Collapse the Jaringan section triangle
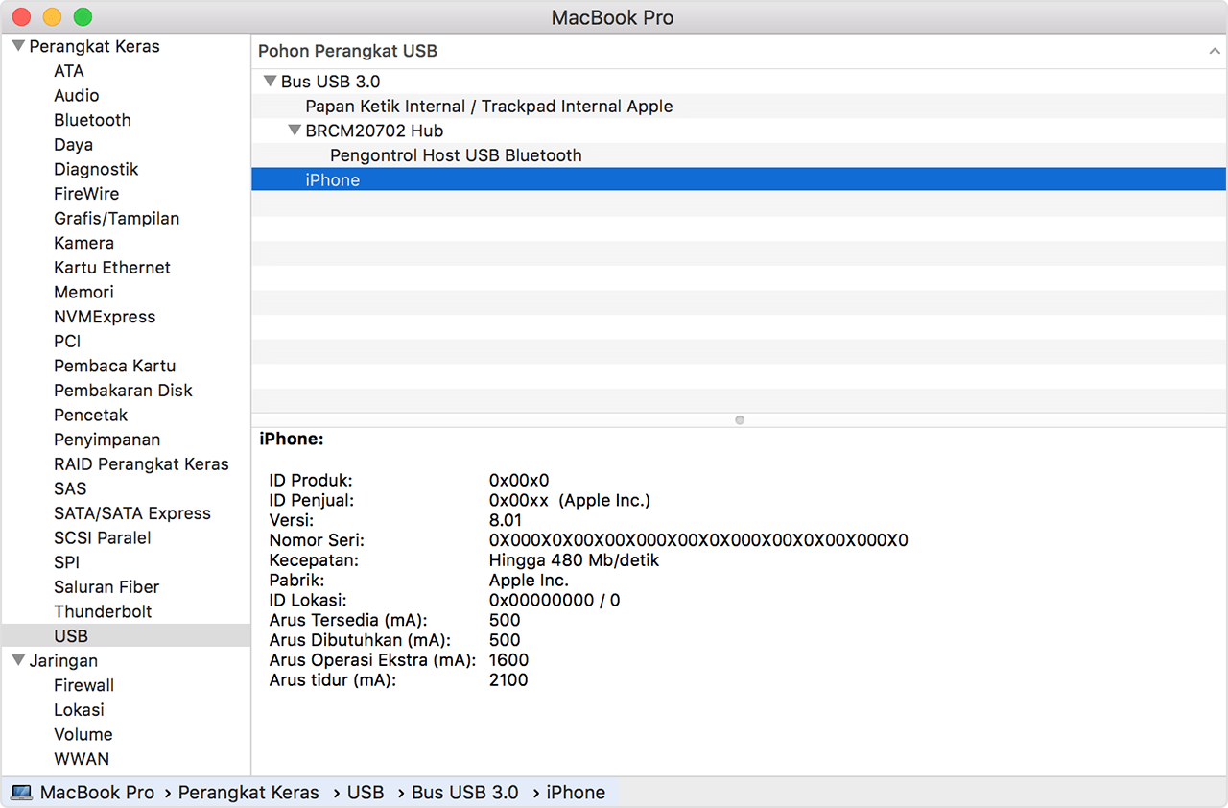Viewport: 1228px width, 808px height. tap(18, 660)
